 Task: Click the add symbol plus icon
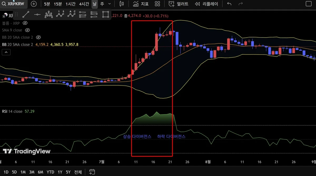pos(34,4)
